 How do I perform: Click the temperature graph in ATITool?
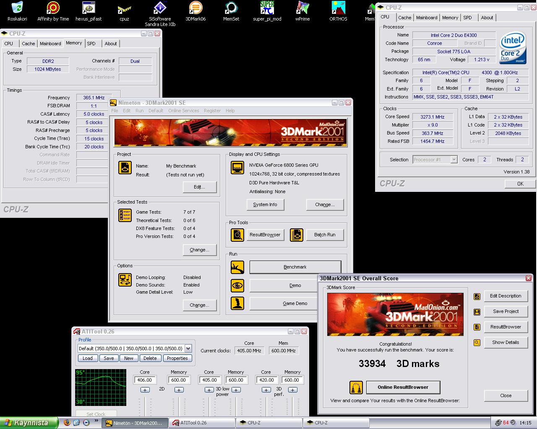pos(101,388)
